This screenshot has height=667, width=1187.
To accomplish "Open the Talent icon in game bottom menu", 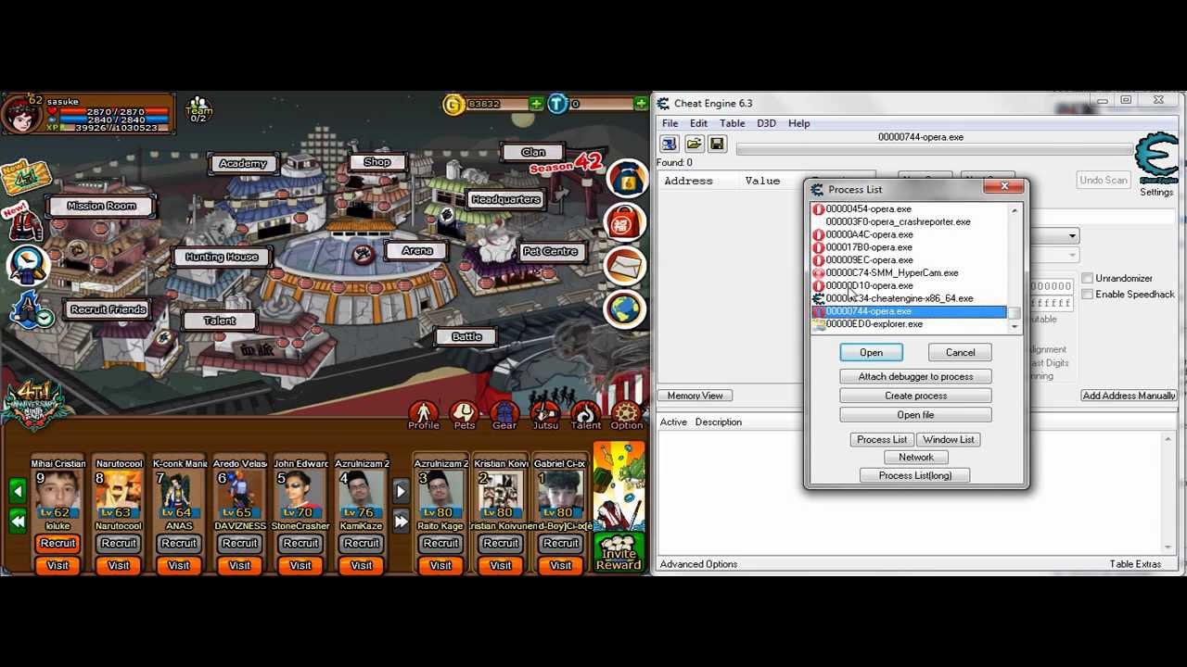I will [x=585, y=414].
